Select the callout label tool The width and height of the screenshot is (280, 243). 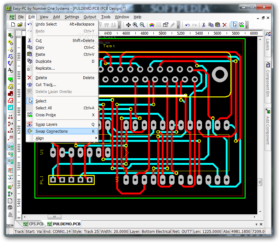tap(10, 138)
